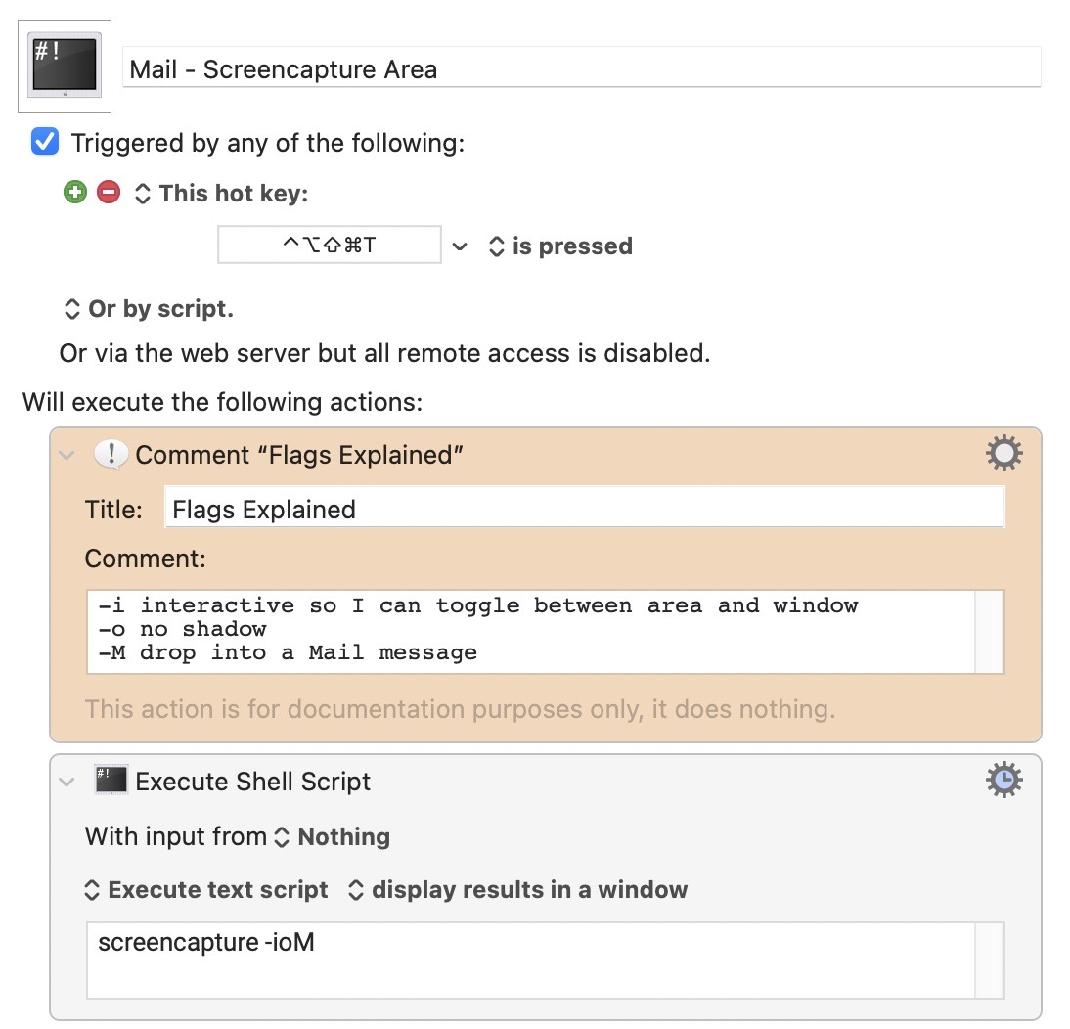Collapse the Execute Shell Script action
The width and height of the screenshot is (1070, 1029).
67,782
